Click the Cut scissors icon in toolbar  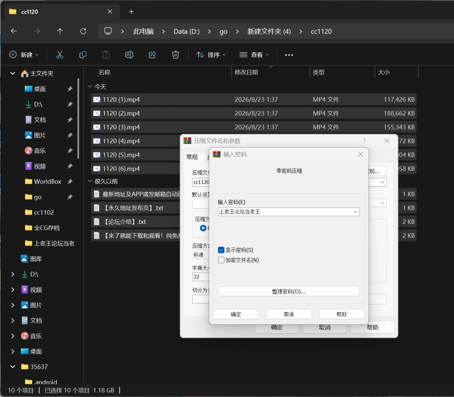click(59, 55)
